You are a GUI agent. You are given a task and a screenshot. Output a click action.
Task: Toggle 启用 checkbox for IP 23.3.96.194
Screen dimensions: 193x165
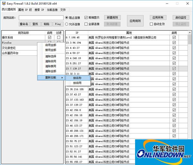174,42
